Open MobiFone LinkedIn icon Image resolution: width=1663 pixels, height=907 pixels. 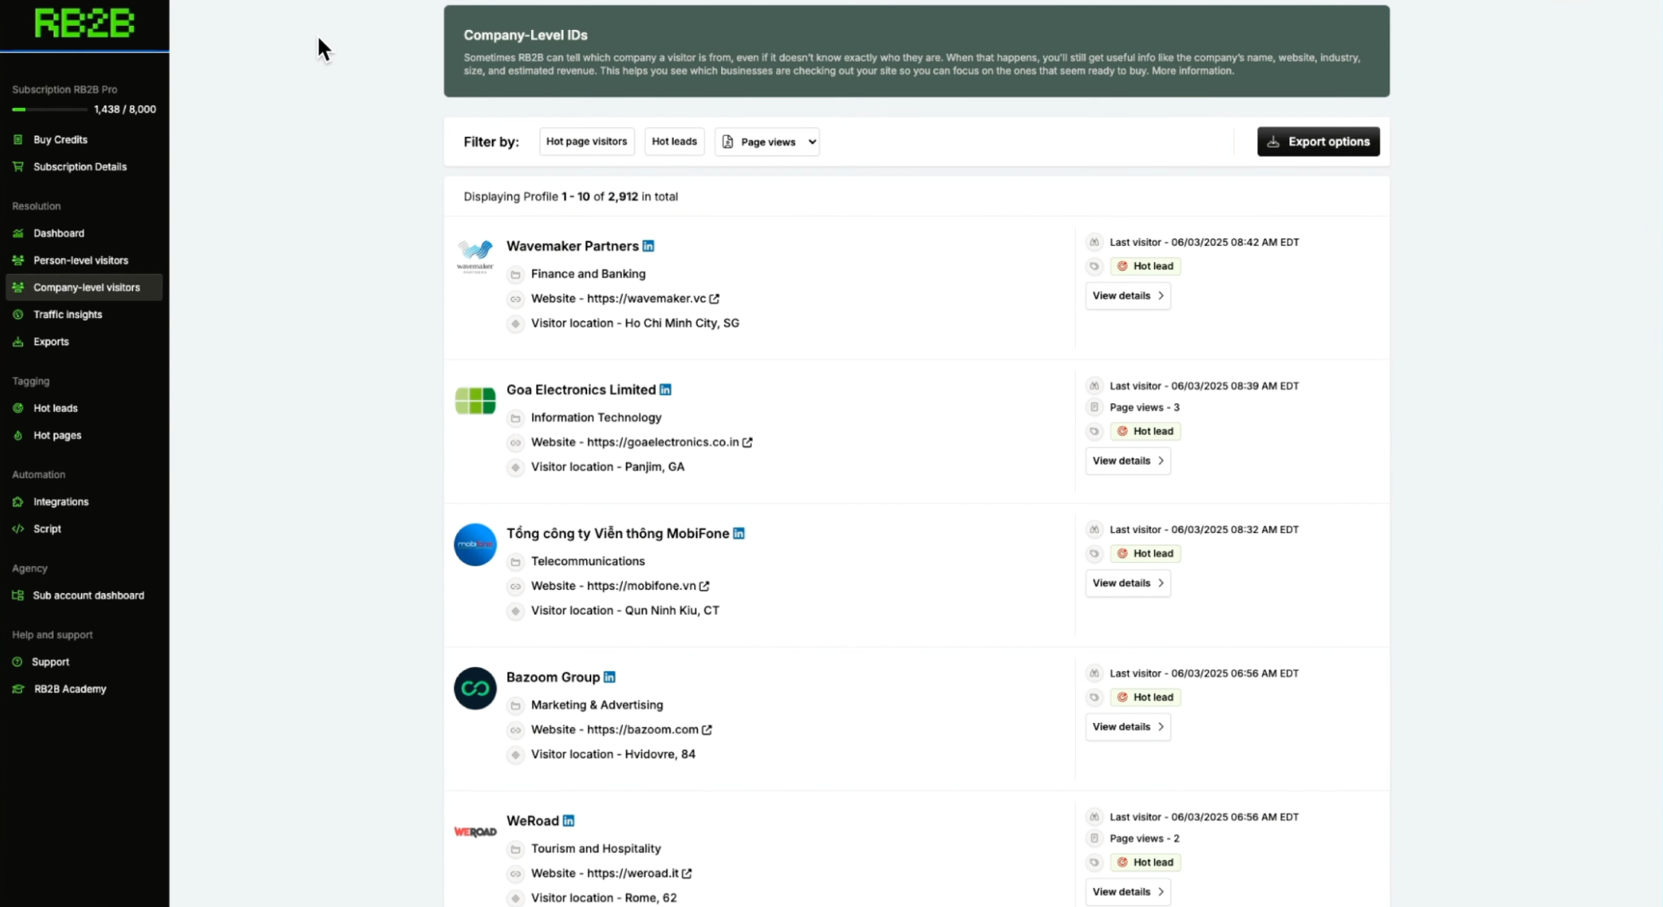tap(739, 533)
